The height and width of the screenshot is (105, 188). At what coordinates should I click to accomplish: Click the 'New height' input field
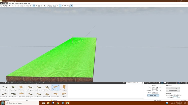pyautogui.click(x=176, y=97)
